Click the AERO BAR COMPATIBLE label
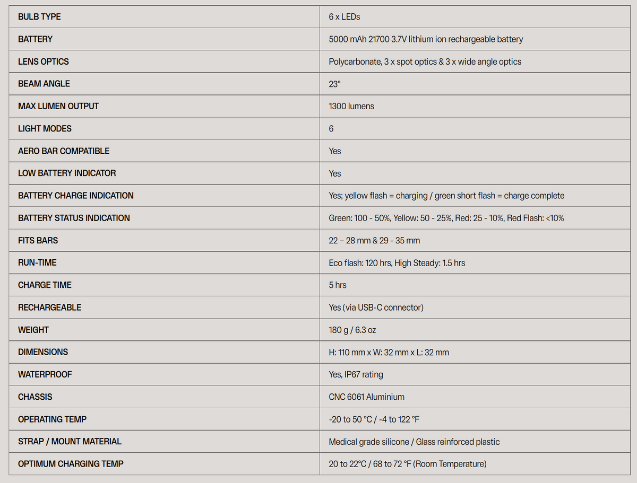The height and width of the screenshot is (483, 637). (x=64, y=151)
